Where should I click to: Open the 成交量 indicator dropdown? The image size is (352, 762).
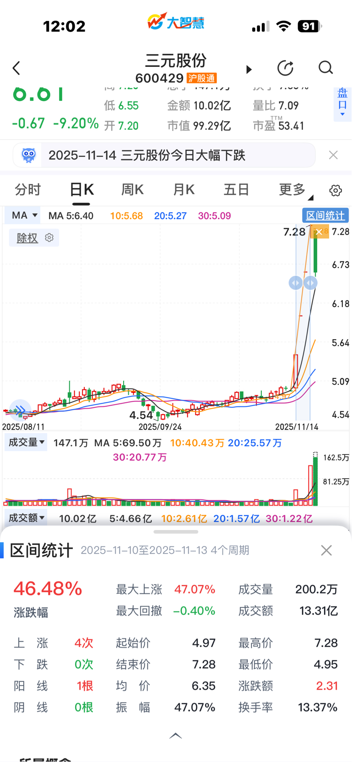[x=27, y=442]
